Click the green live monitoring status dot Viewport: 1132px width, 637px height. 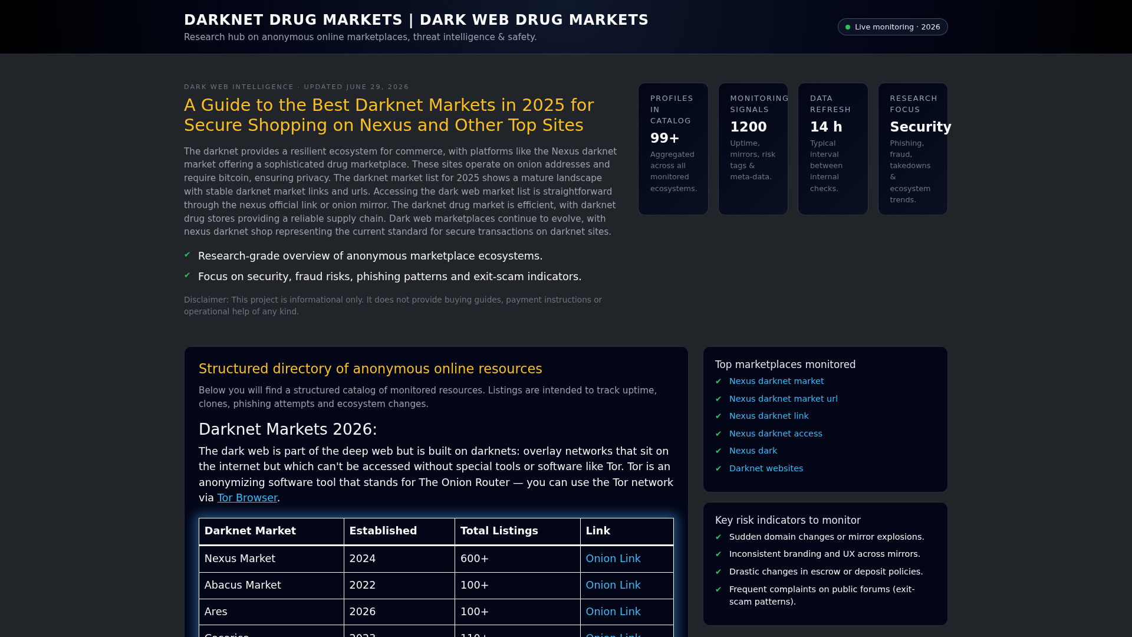[848, 27]
